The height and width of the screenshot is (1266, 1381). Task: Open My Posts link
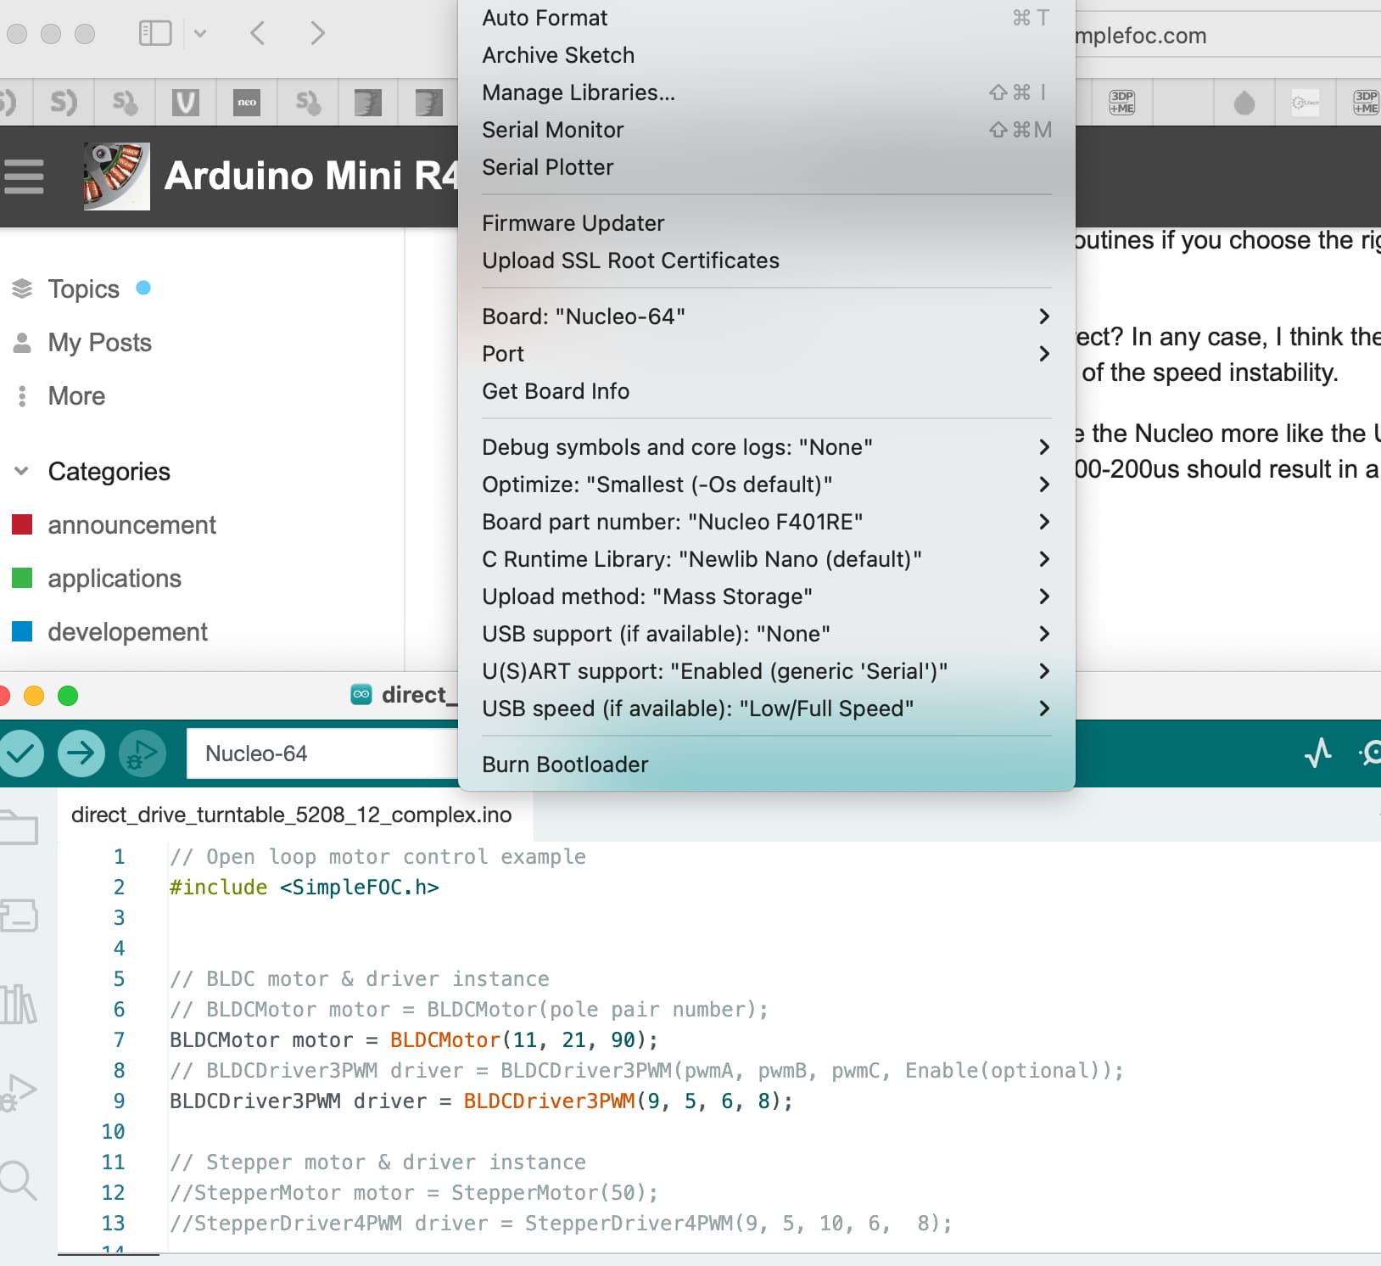100,343
